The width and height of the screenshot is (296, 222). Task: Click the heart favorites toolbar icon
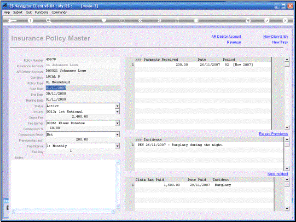[x=104, y=20]
